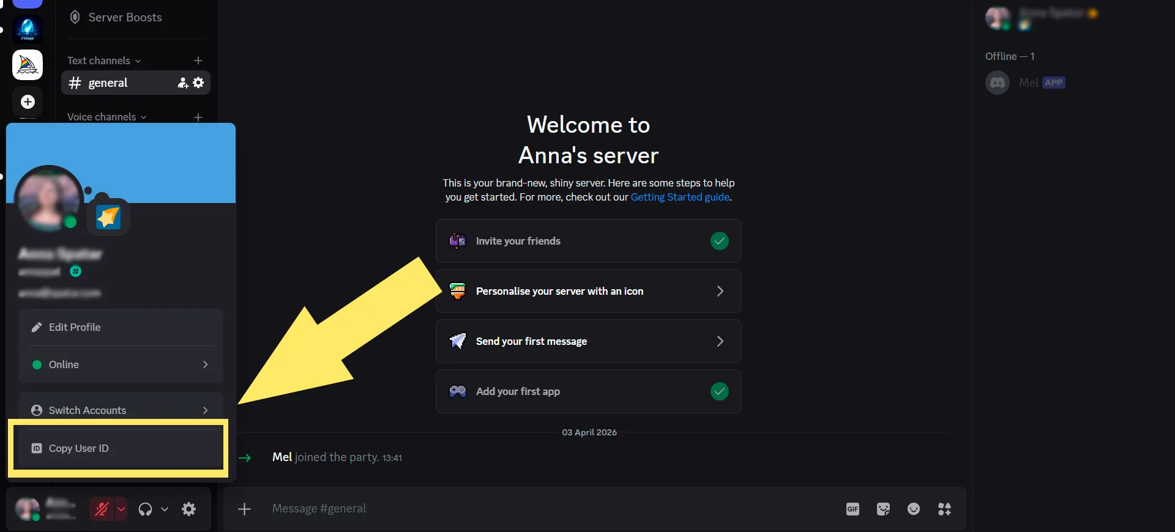Invite people to general channel
Viewport: 1175px width, 532px height.
(182, 83)
